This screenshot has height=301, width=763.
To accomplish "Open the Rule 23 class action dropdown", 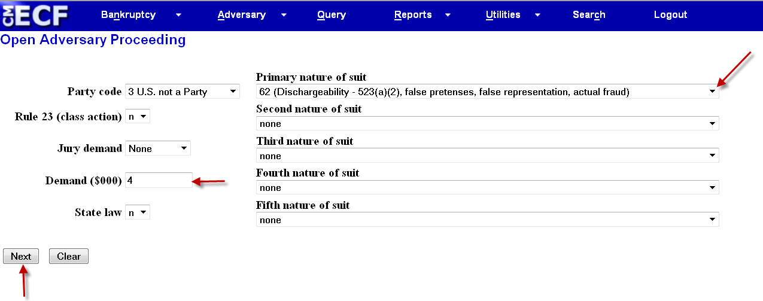I will point(138,117).
